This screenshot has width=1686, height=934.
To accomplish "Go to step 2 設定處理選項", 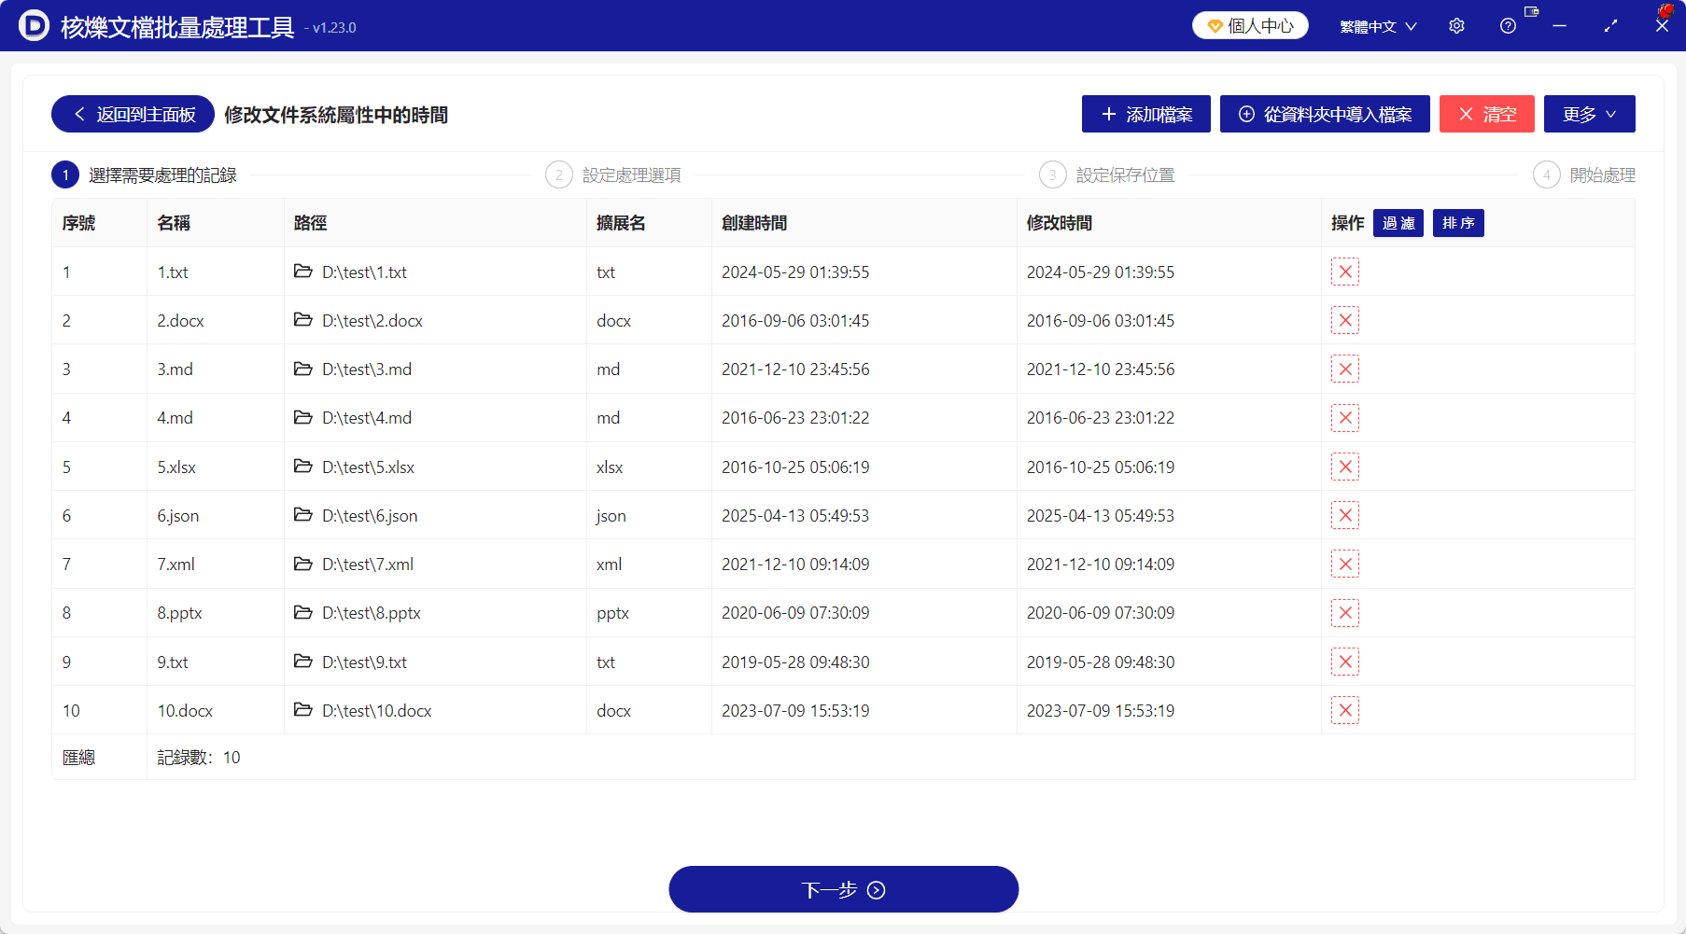I will (x=613, y=174).
